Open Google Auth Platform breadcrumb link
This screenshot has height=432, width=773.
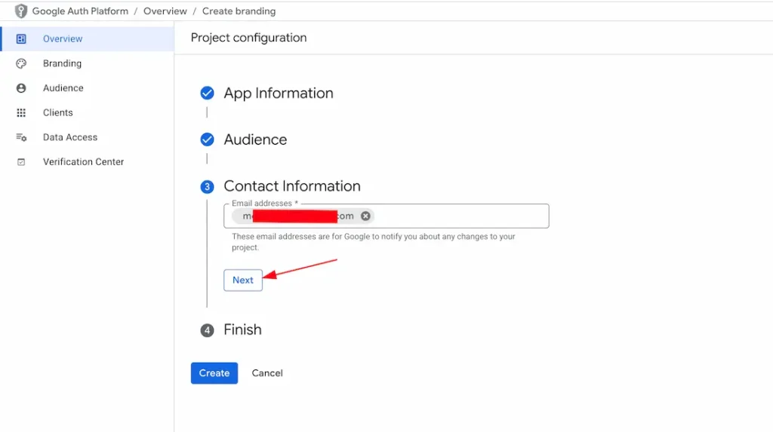click(x=80, y=11)
